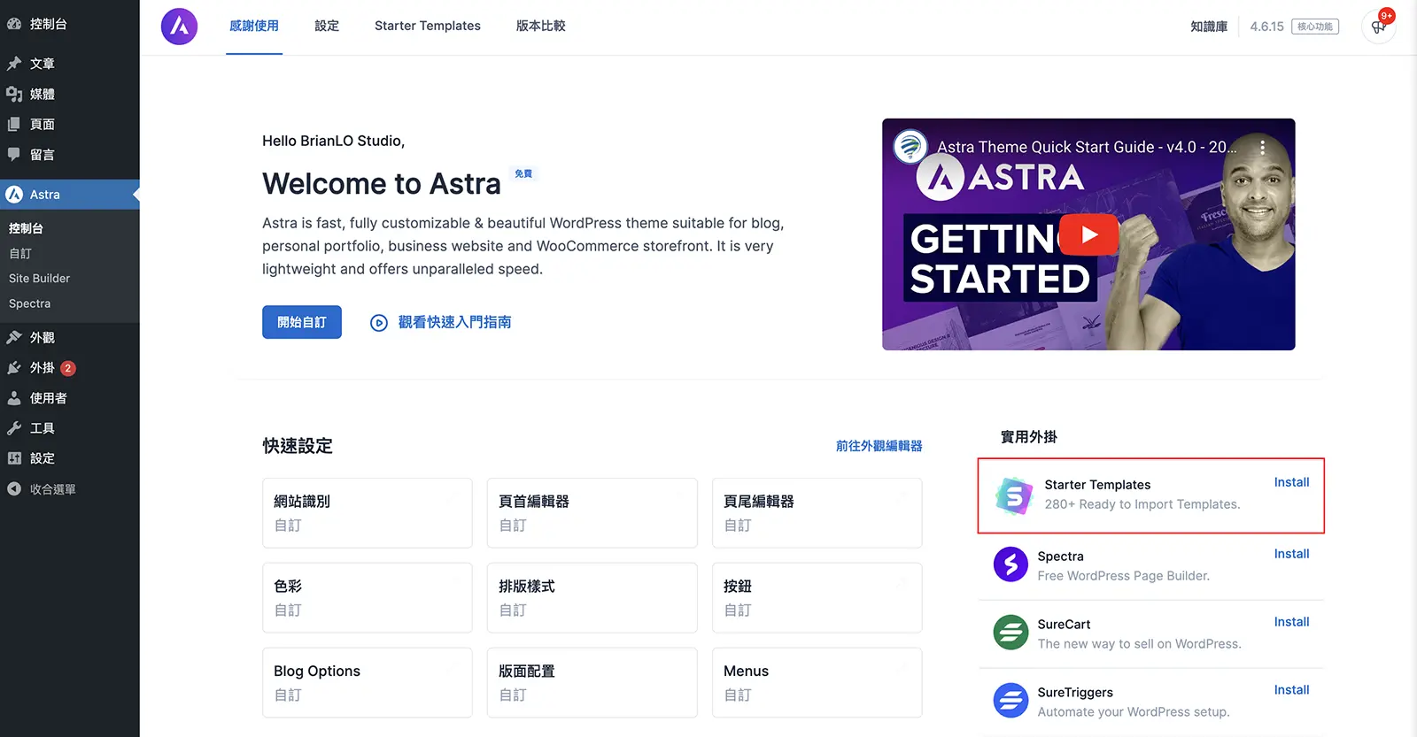Switch to the 感謝使用 tab
The width and height of the screenshot is (1417, 737).
pyautogui.click(x=254, y=27)
